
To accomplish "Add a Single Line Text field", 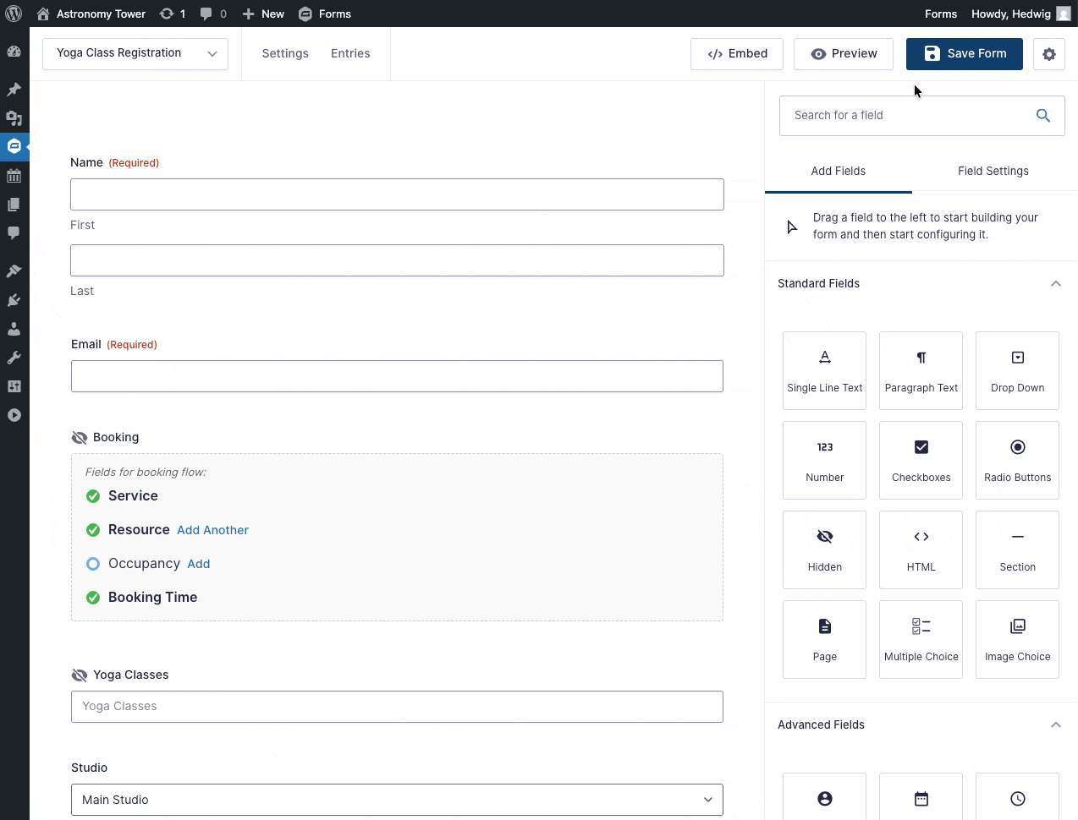I will tap(824, 370).
